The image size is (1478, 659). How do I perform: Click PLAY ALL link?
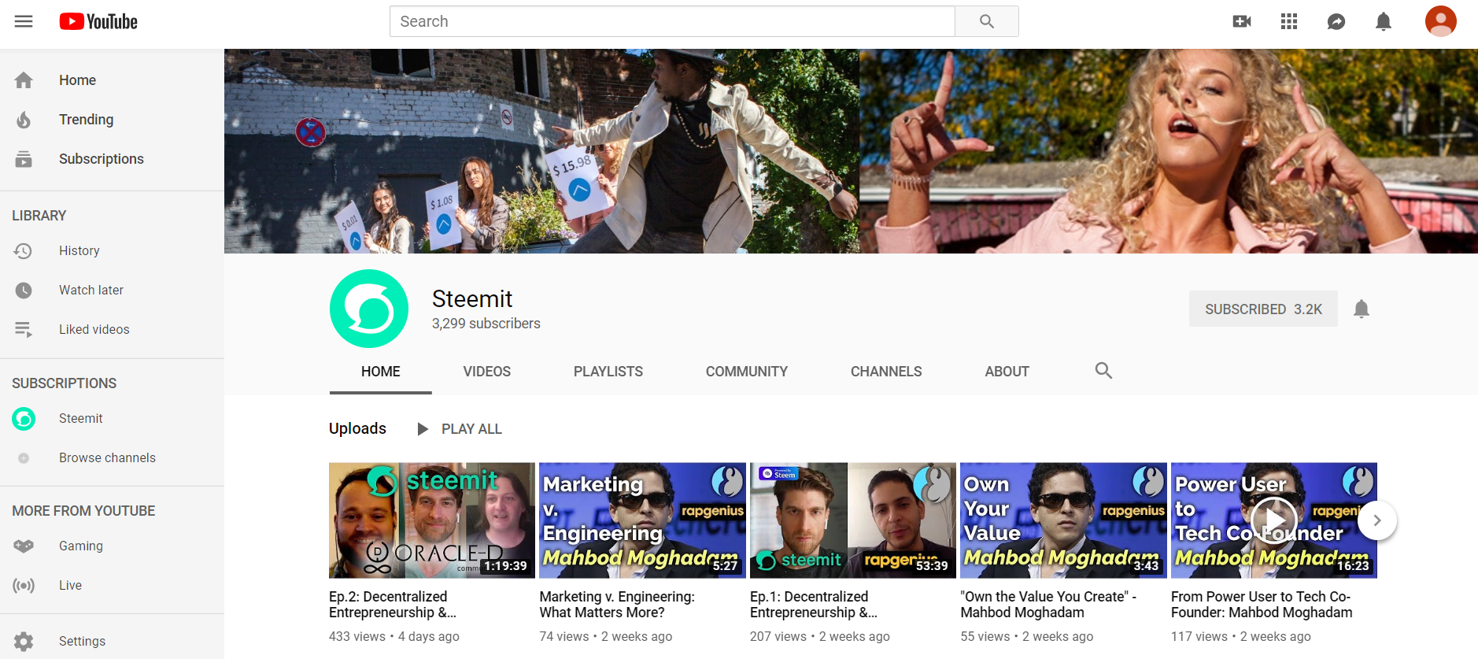click(471, 429)
